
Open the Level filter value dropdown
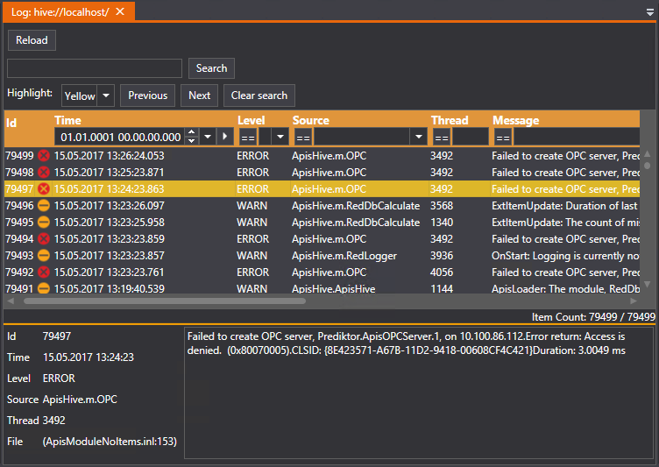click(x=280, y=138)
